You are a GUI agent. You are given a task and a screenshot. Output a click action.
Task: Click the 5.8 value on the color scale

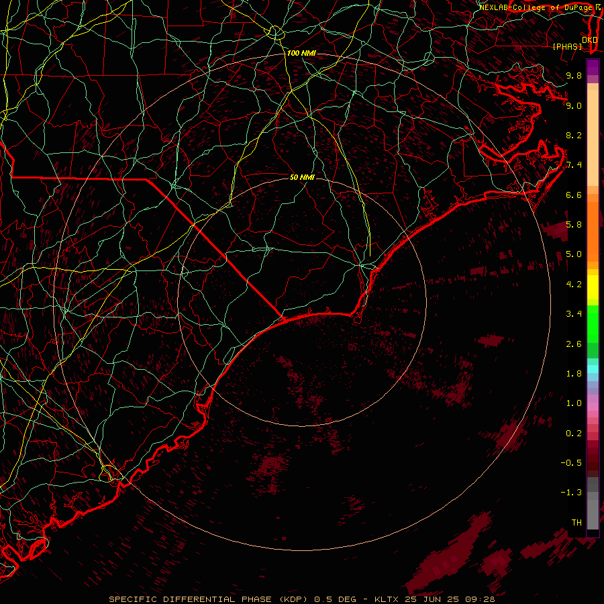coord(574,225)
